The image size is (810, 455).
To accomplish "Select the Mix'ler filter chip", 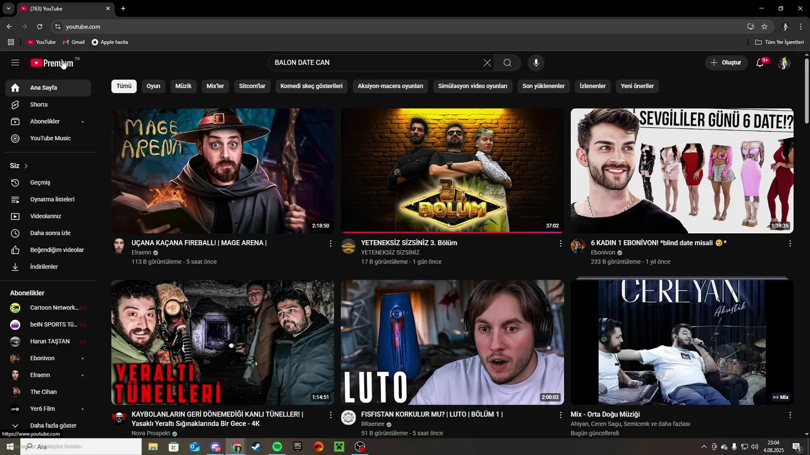I will [215, 86].
